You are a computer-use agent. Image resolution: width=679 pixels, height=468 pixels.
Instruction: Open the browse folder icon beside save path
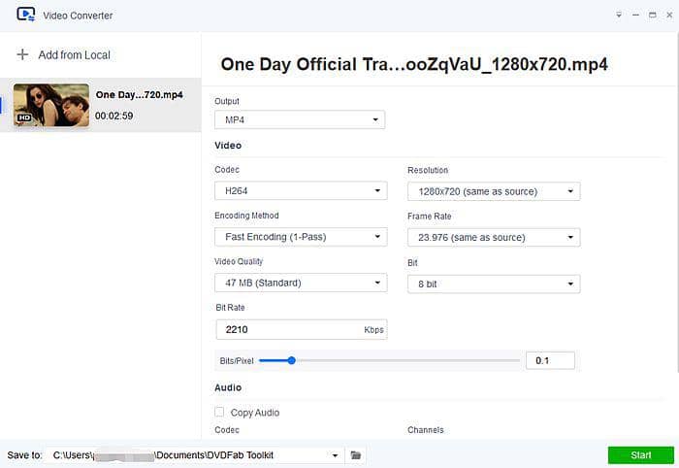[x=356, y=454]
